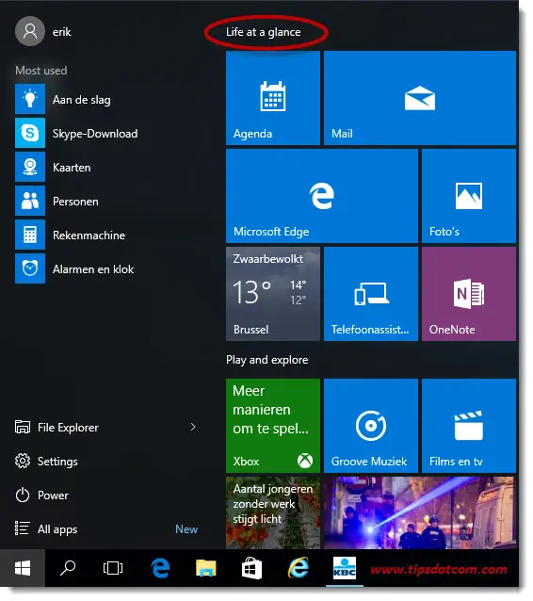Viewport: 533px width, 601px height.
Task: Launch Aan de slag from Most used
Action: [107, 100]
